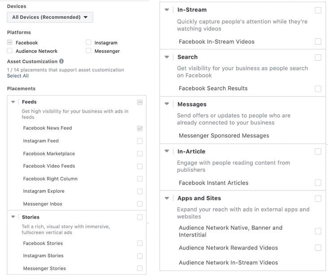
Task: Toggle the In-Article group checkbox
Action: point(318,151)
